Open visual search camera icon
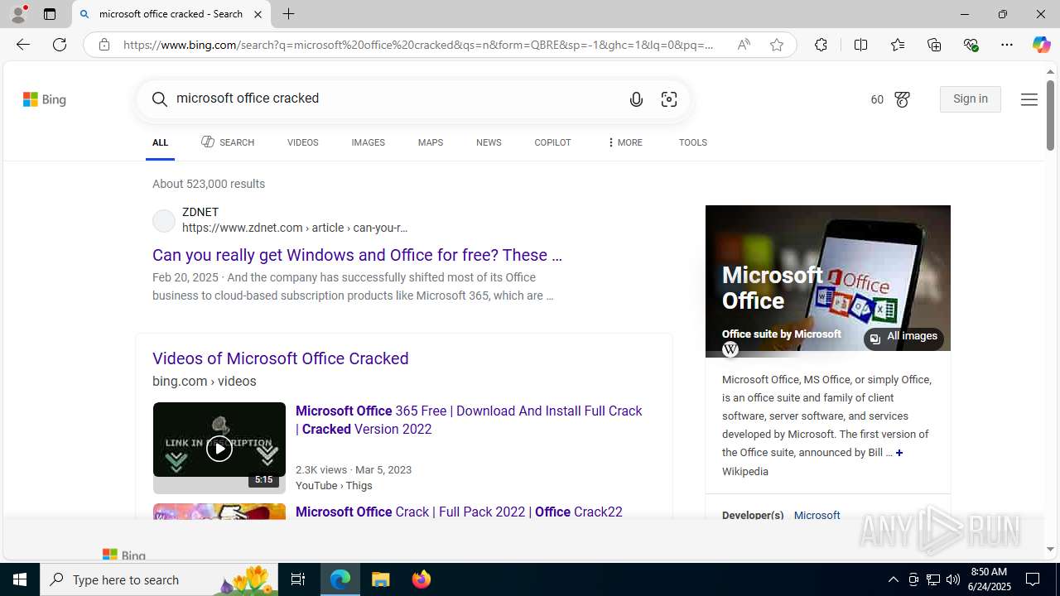 [x=669, y=99]
